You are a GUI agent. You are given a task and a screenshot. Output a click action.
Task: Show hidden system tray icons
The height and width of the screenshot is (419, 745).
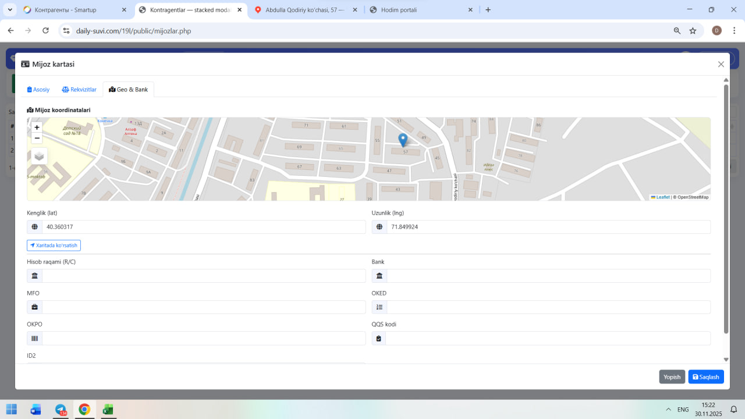pyautogui.click(x=668, y=410)
